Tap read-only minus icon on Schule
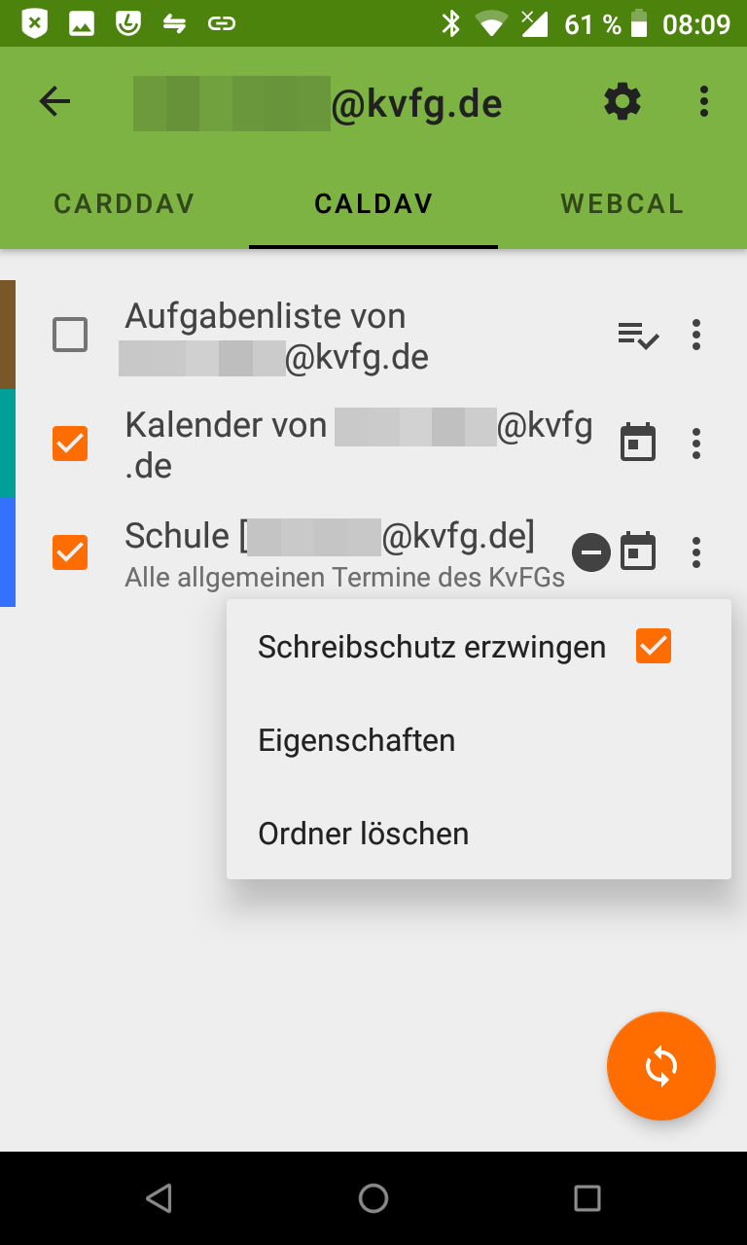 pos(590,552)
